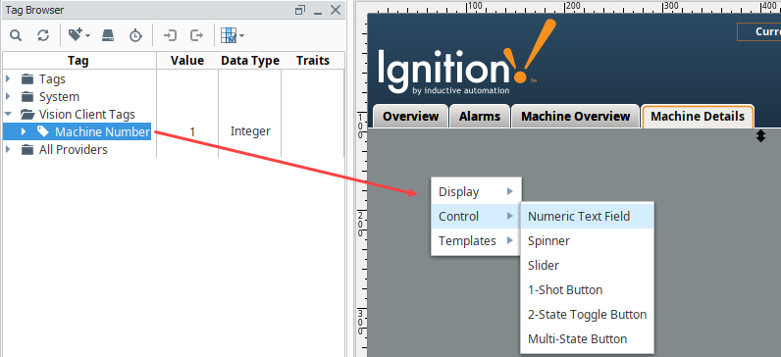Image resolution: width=781 pixels, height=357 pixels.
Task: Click the Value column header
Action: 187,61
